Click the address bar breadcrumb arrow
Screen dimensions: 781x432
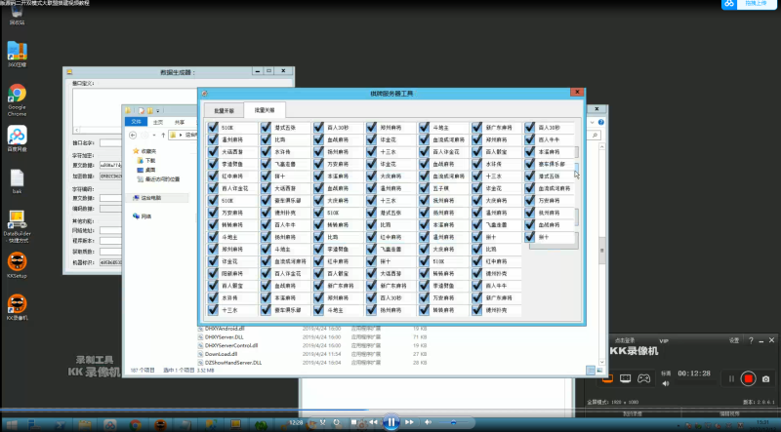pos(181,135)
